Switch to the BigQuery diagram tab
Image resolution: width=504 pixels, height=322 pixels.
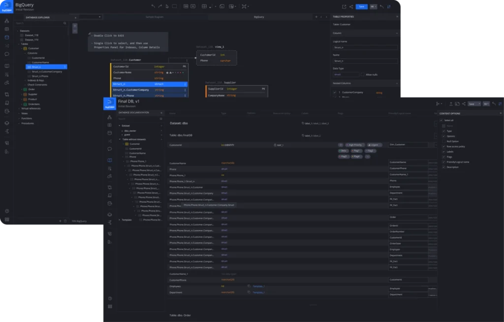(259, 17)
